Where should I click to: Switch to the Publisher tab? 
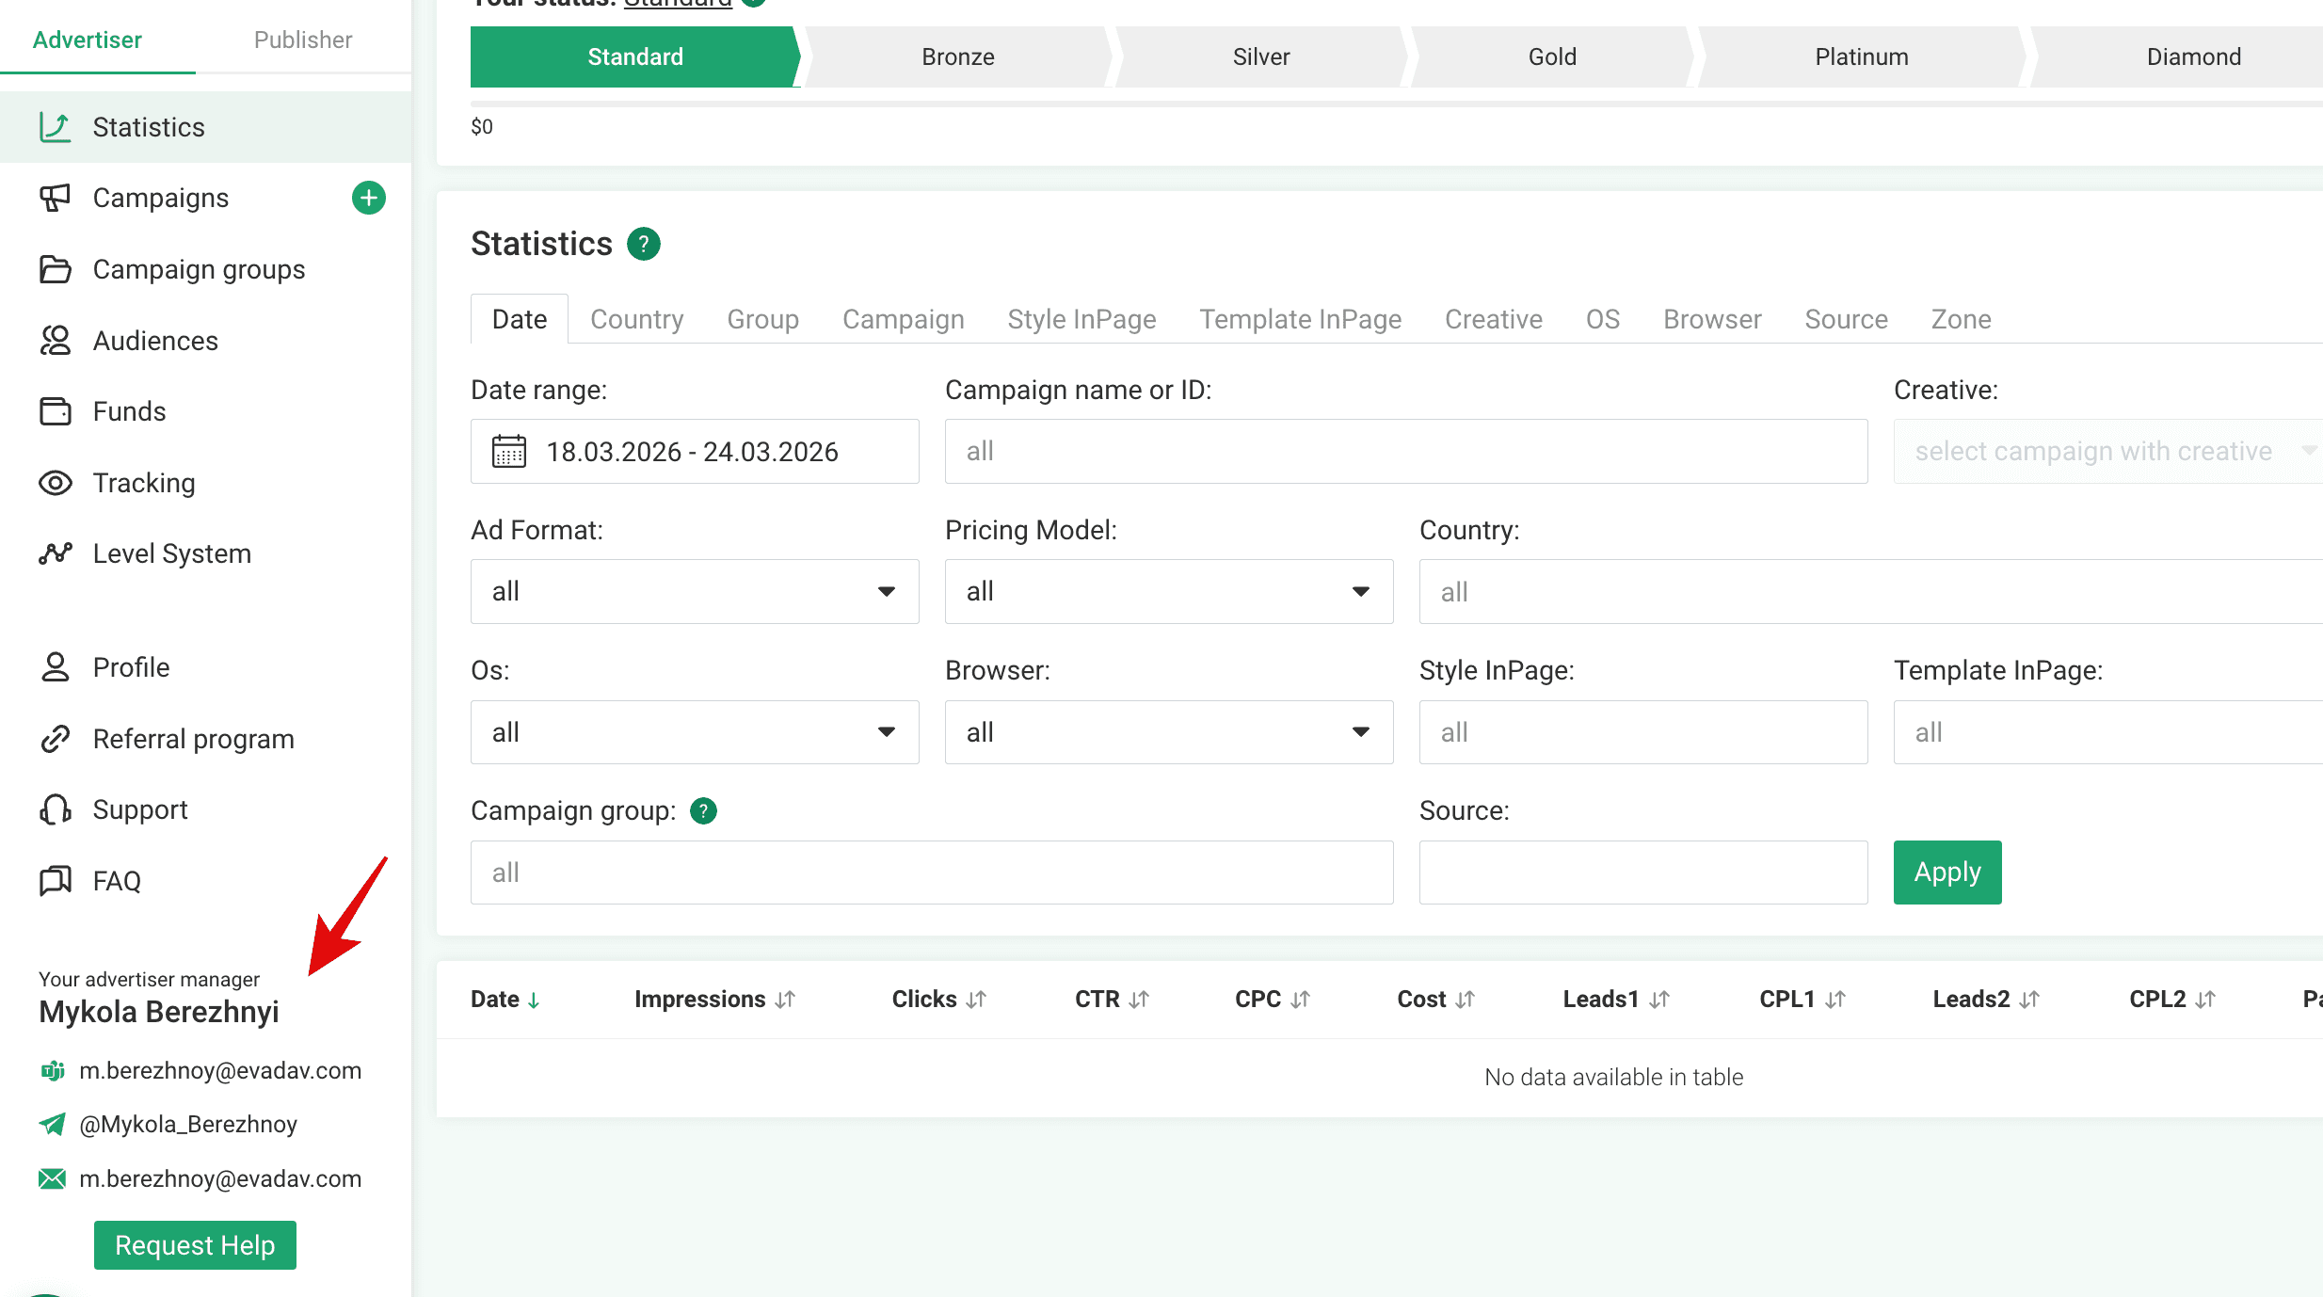pos(302,40)
